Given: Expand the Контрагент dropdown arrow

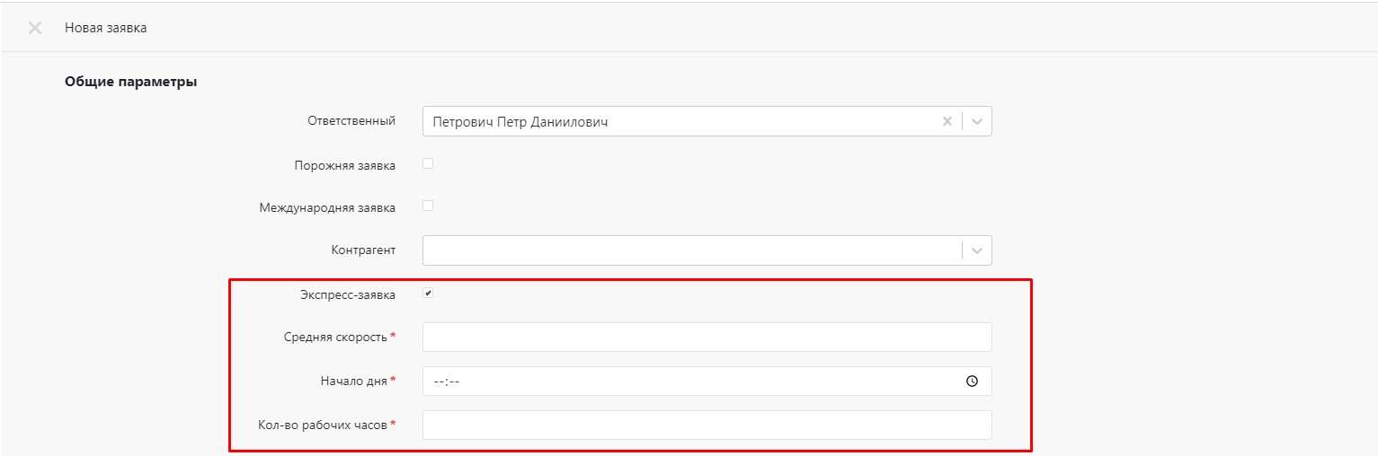Looking at the screenshot, I should [x=978, y=250].
